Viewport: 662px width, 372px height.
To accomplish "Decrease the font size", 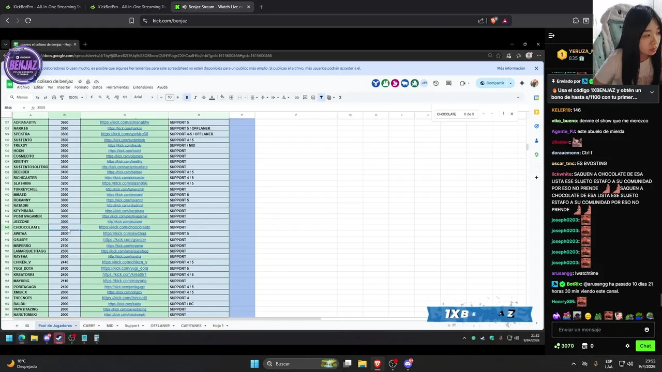I will (161, 97).
